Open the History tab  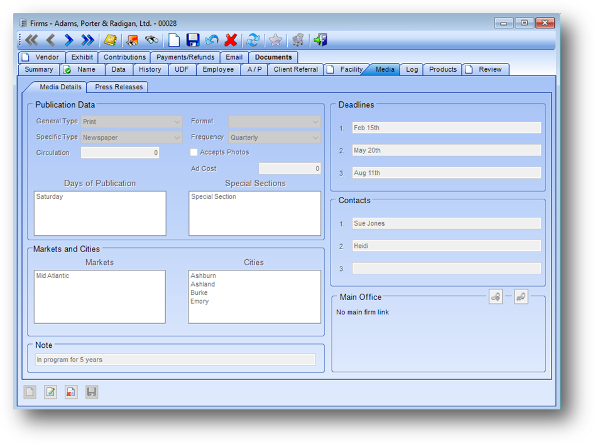tap(150, 69)
